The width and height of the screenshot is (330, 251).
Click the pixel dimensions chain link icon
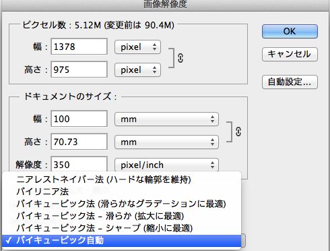tap(180, 58)
